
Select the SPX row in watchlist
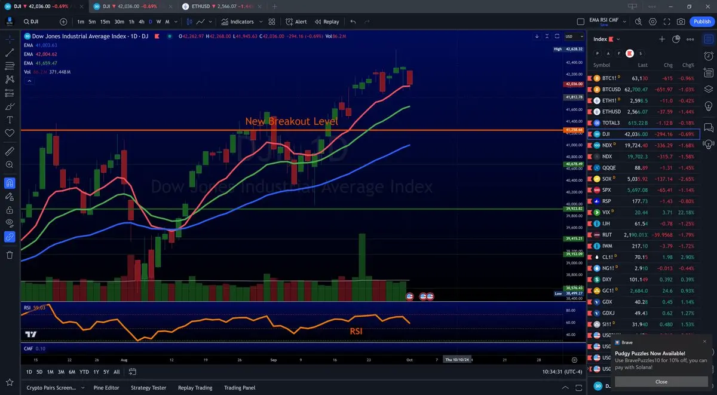(x=642, y=189)
